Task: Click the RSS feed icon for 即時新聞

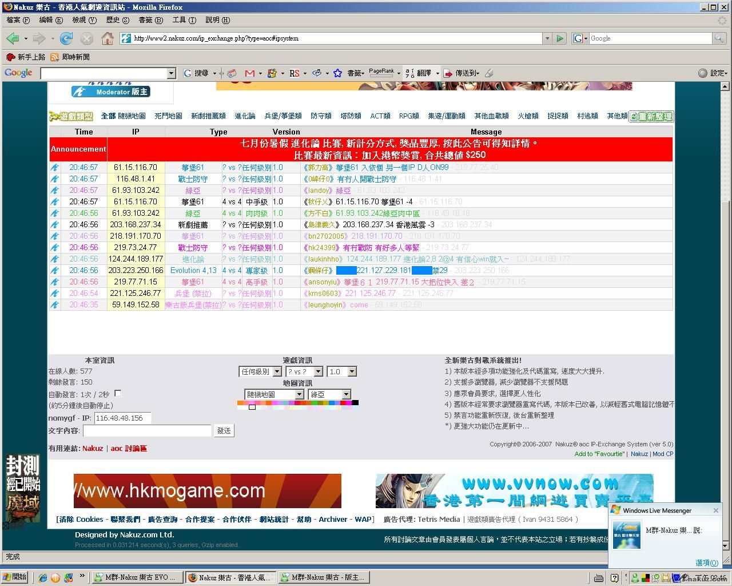Action: point(55,57)
